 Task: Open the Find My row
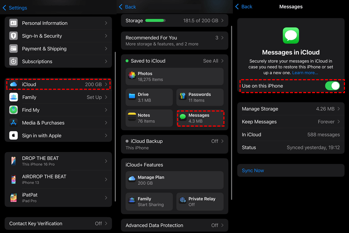(x=58, y=110)
